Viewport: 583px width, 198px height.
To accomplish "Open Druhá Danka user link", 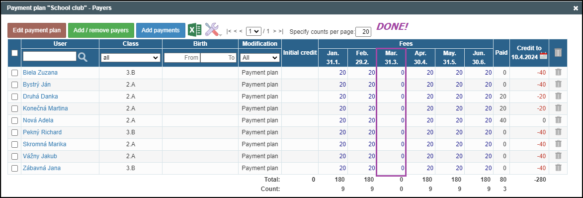I will pyautogui.click(x=40, y=97).
